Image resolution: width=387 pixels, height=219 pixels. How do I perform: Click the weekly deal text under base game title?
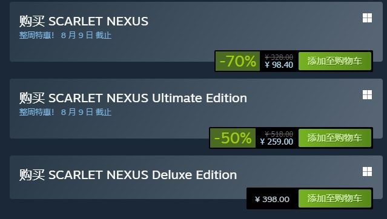pyautogui.click(x=65, y=35)
